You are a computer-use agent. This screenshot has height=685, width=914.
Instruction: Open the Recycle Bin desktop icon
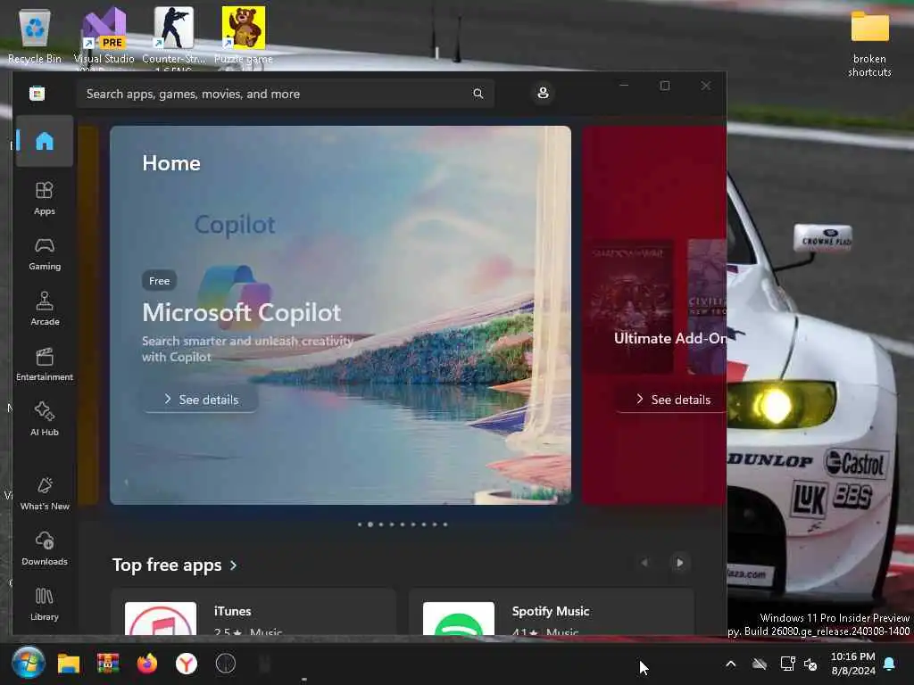click(x=35, y=36)
